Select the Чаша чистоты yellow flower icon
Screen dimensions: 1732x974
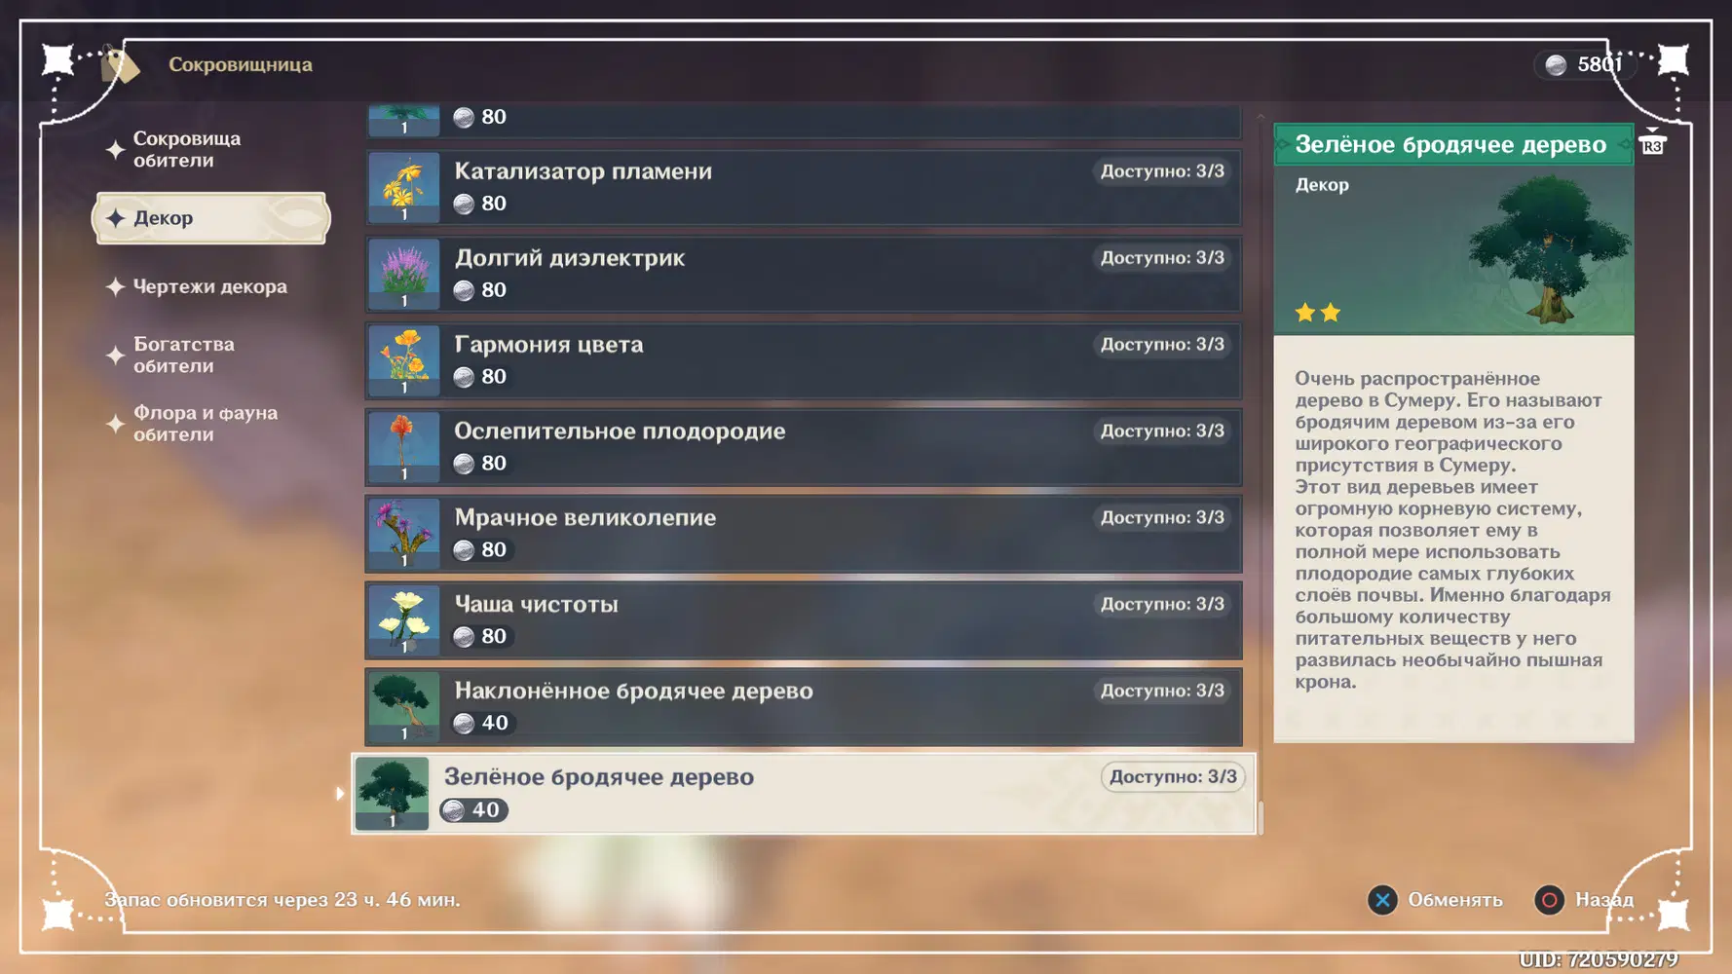[403, 620]
